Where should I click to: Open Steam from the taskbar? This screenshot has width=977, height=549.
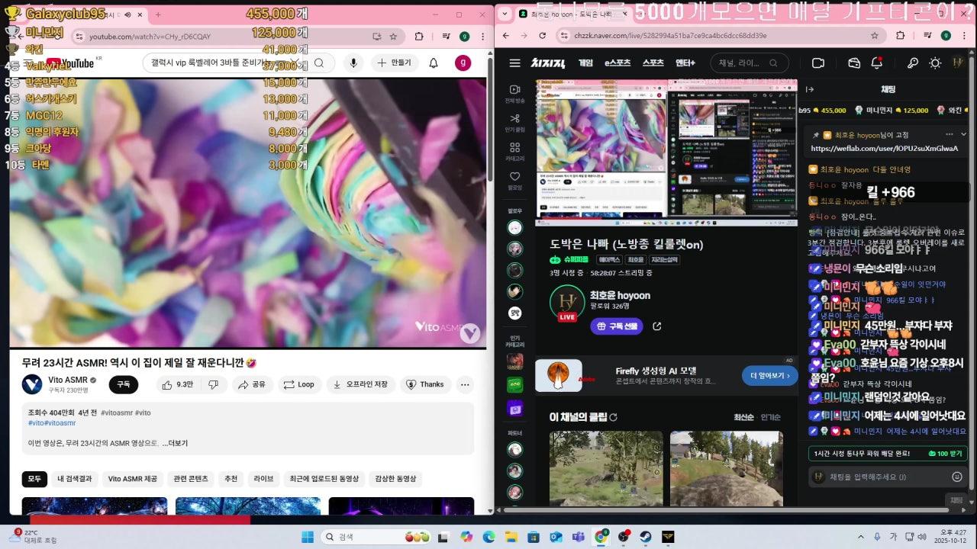pyautogui.click(x=646, y=537)
